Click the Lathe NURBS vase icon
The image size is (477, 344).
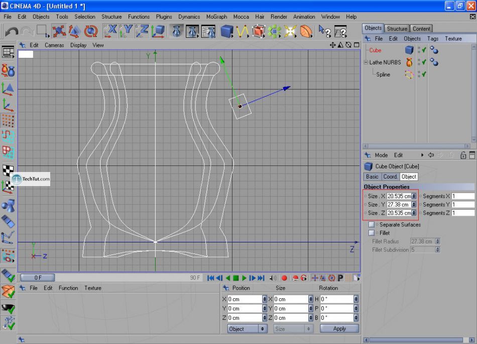(x=409, y=62)
